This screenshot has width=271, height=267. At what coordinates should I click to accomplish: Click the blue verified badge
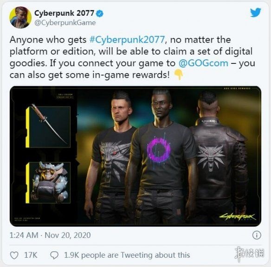coord(100,14)
